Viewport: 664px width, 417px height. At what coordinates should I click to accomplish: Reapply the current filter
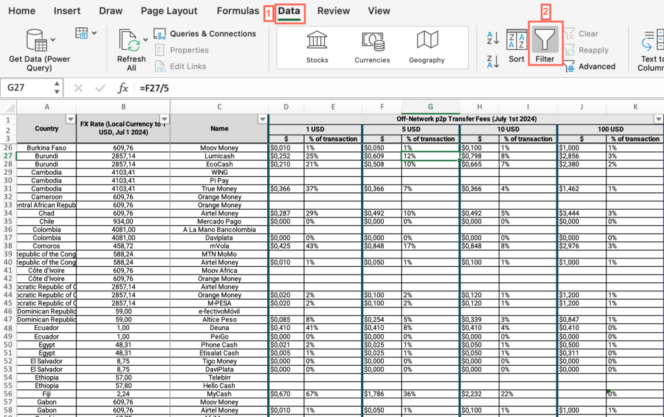click(x=586, y=51)
